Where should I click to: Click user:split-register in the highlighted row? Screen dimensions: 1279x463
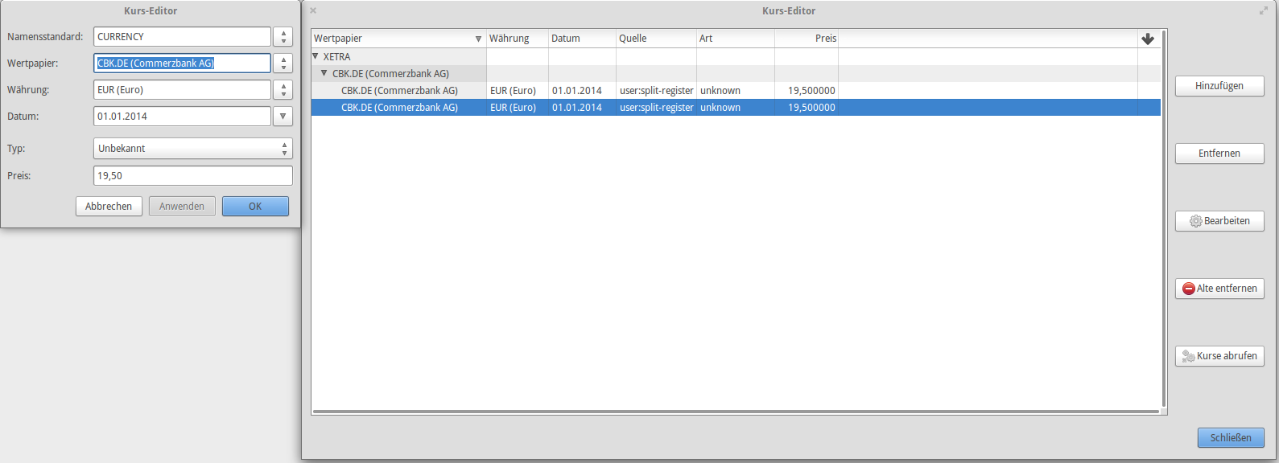(656, 108)
